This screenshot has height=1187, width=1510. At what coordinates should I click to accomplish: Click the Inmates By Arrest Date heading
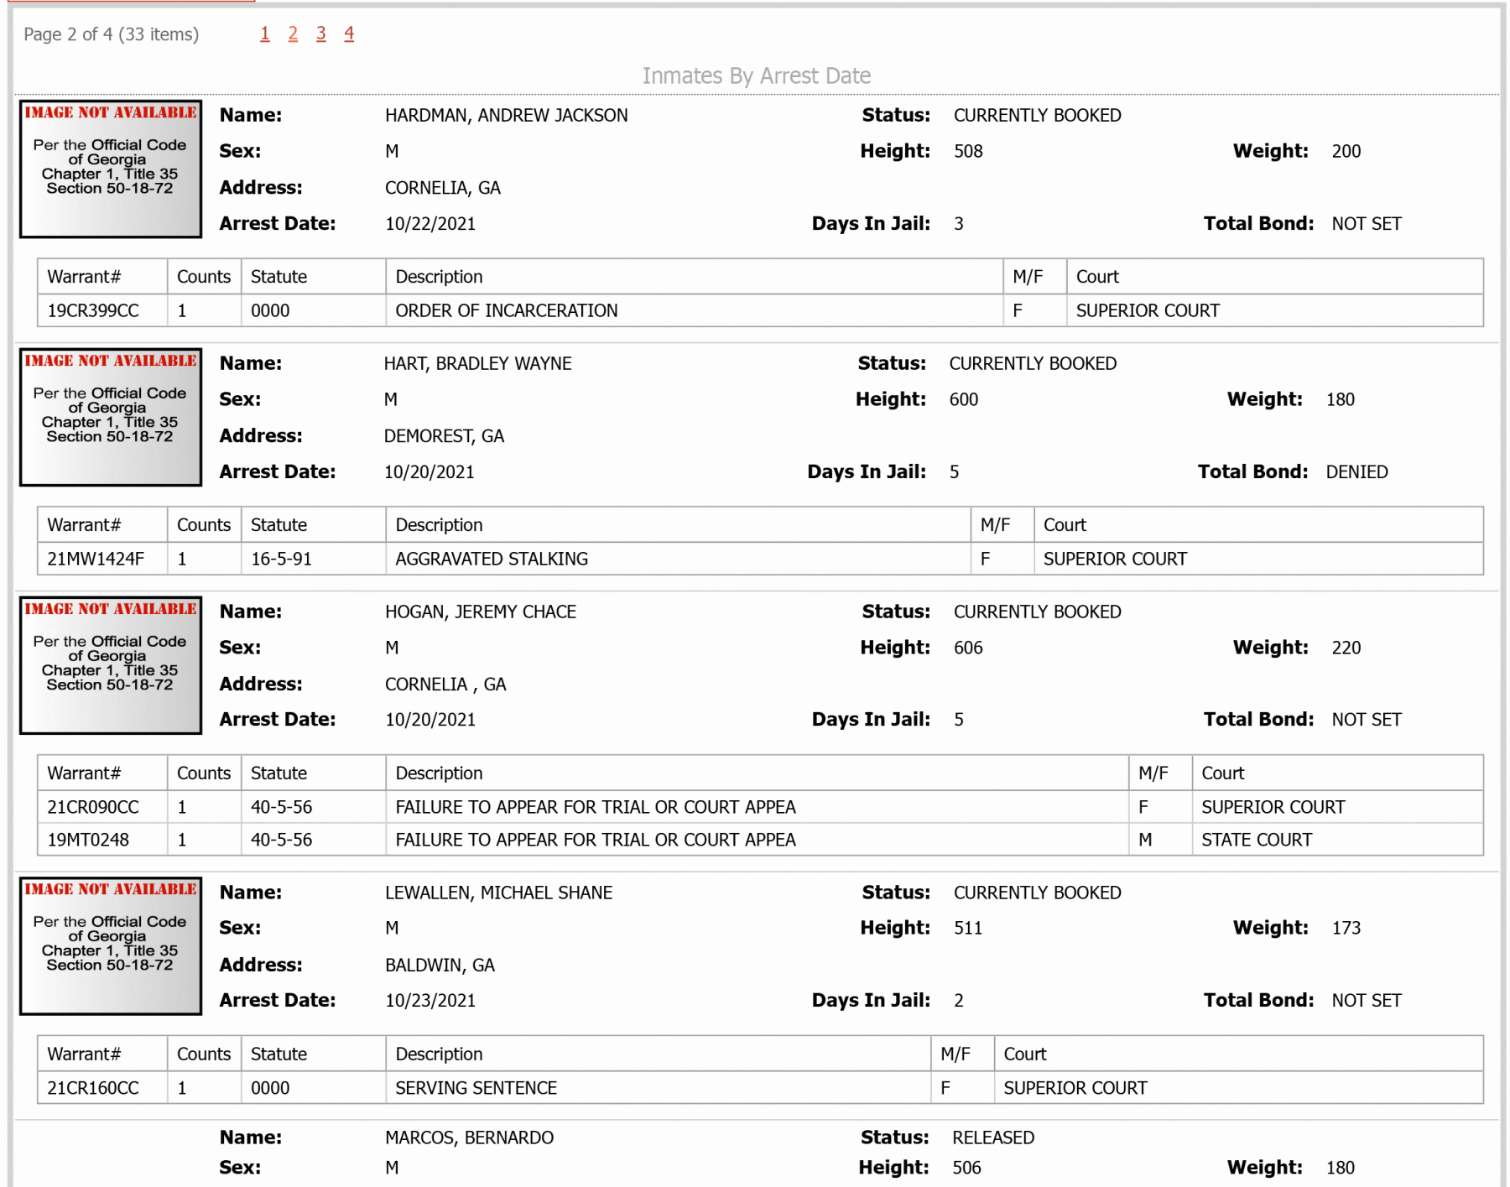(x=757, y=75)
